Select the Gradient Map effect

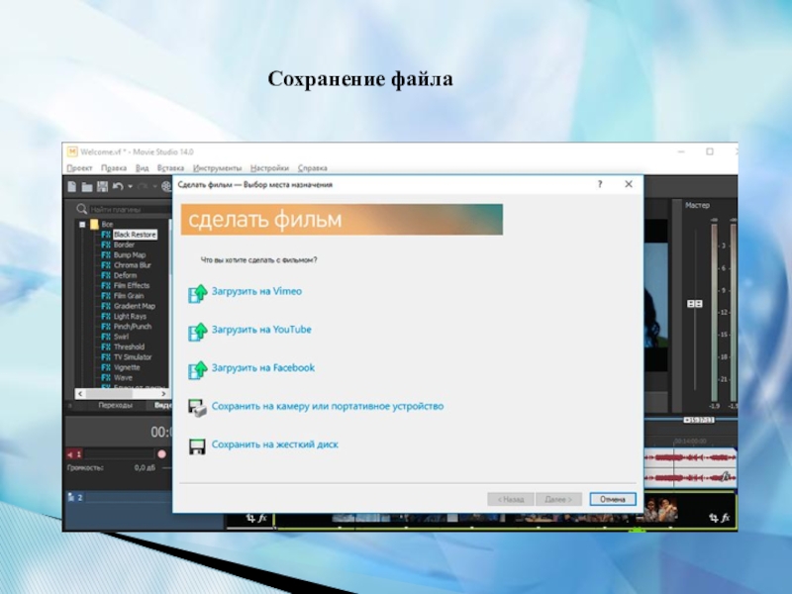(x=134, y=306)
